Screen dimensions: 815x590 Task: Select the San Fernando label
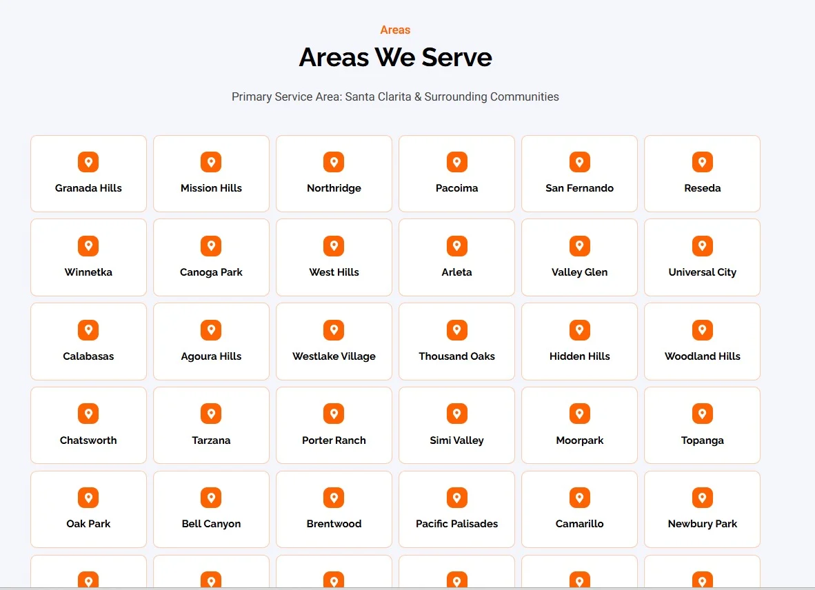click(580, 188)
